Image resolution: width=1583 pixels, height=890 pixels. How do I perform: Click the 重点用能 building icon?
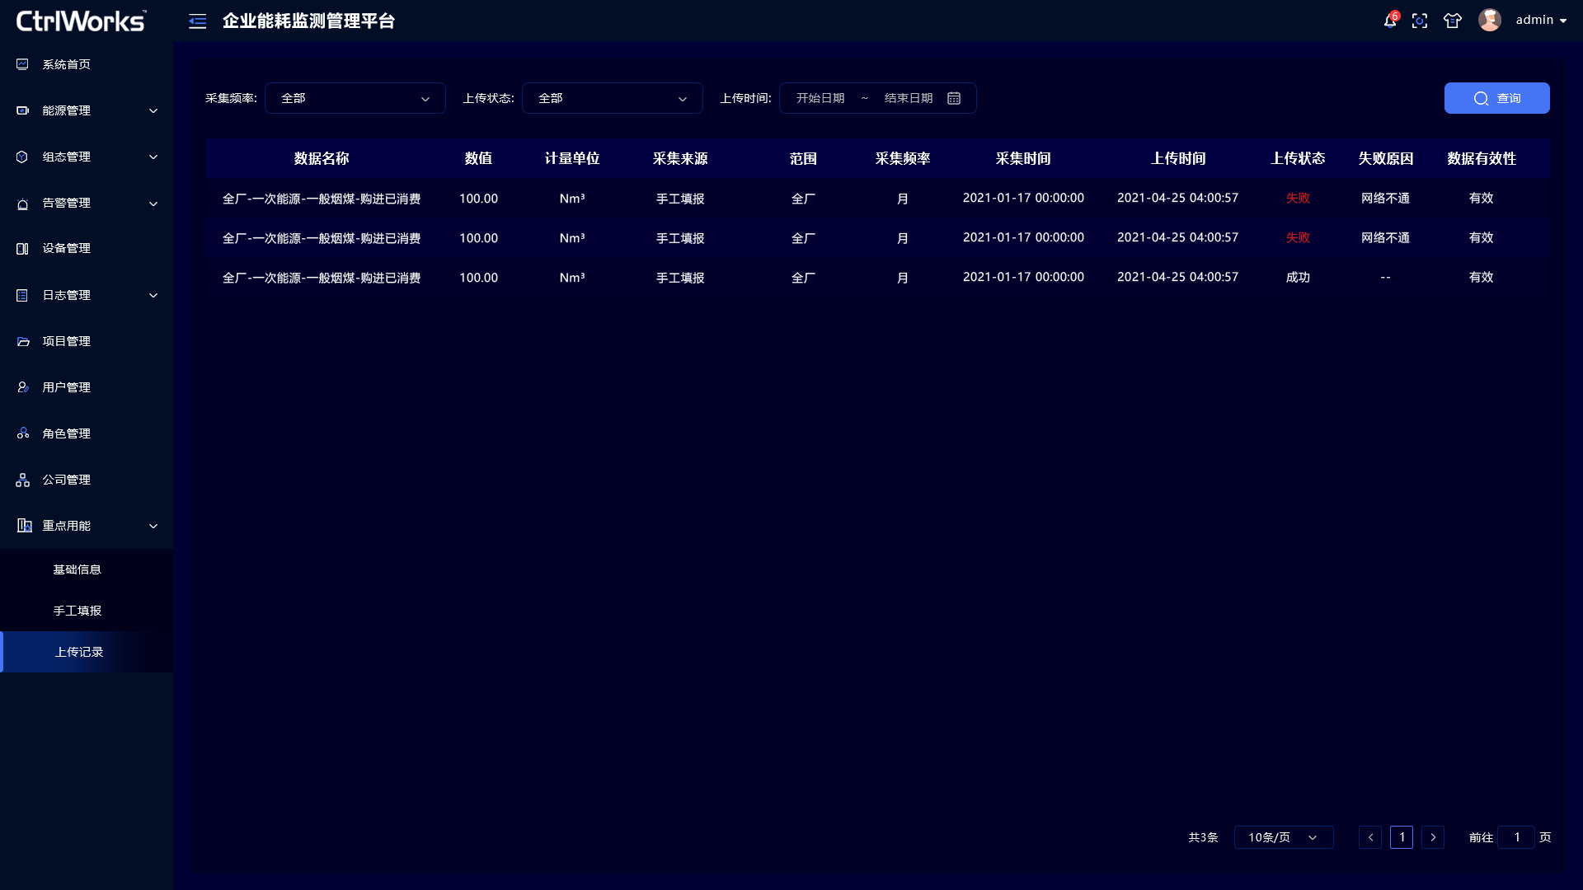(x=25, y=526)
